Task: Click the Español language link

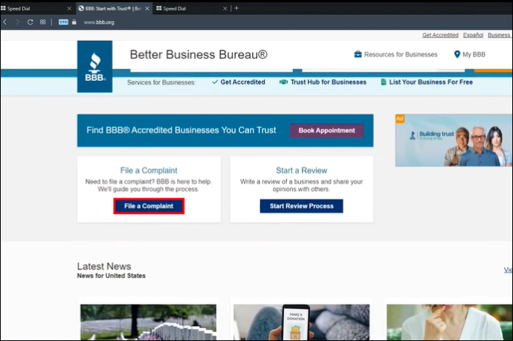Action: (473, 35)
